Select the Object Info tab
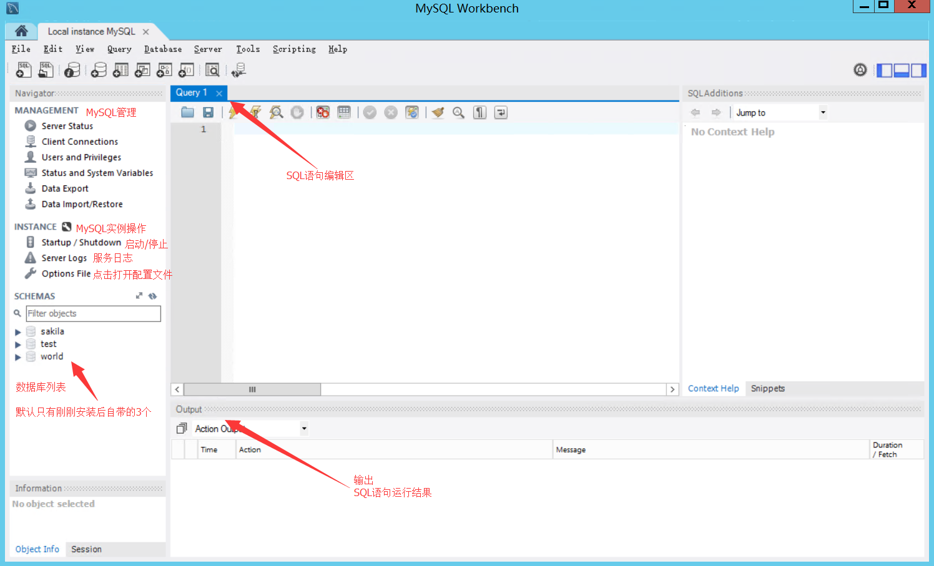Viewport: 934px width, 566px height. [x=37, y=549]
